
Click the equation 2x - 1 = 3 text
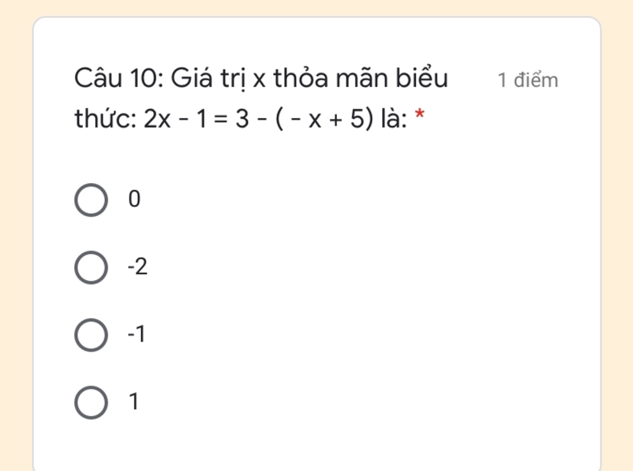tap(196, 119)
